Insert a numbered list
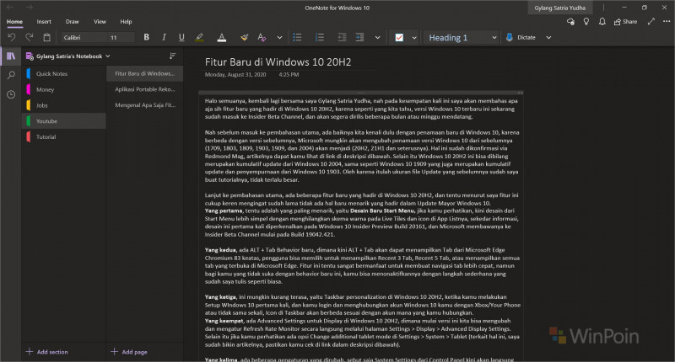The height and width of the screenshot is (362, 675). pyautogui.click(x=320, y=37)
